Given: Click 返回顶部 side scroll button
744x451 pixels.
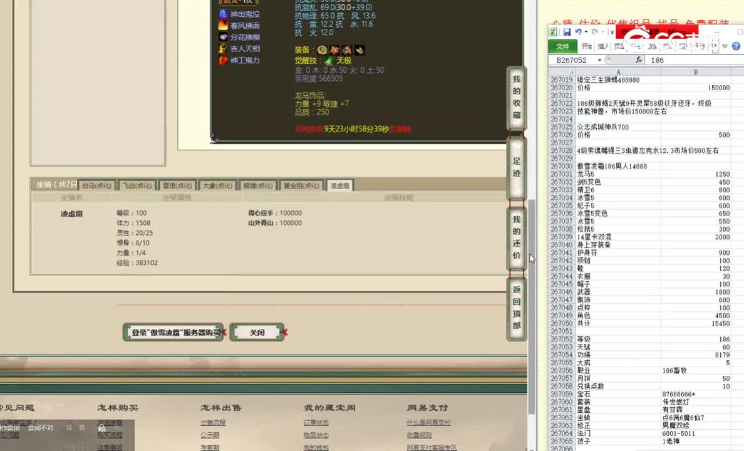Looking at the screenshot, I should (517, 308).
